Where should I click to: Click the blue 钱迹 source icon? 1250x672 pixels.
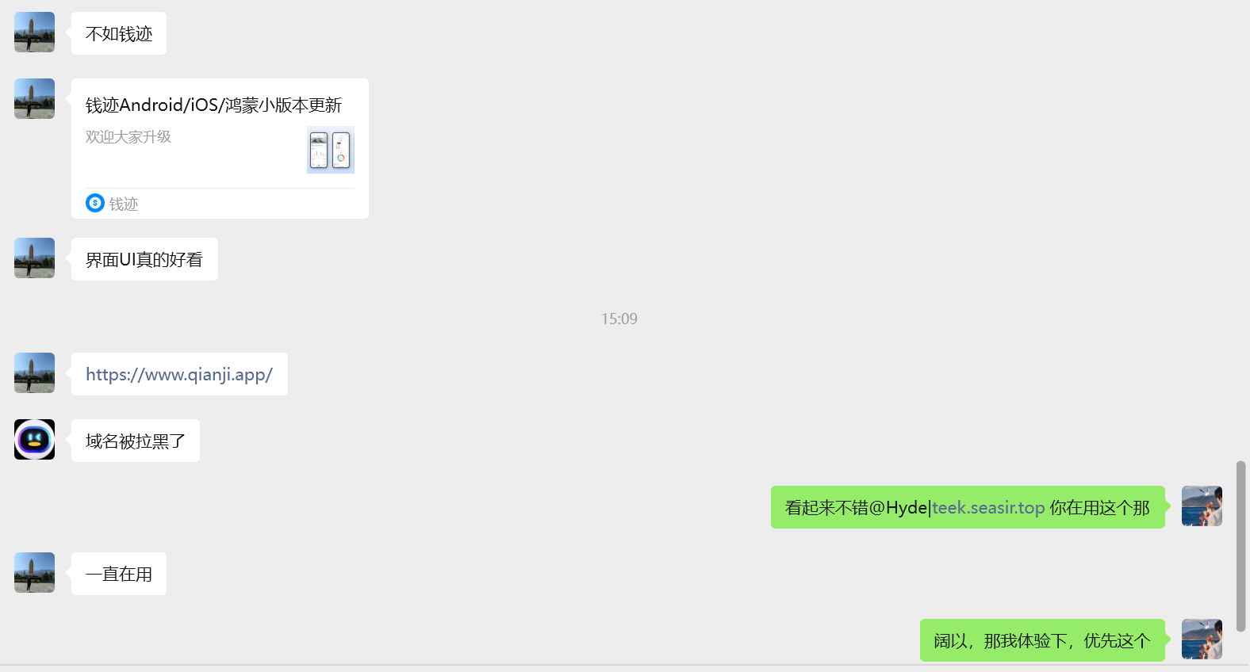tap(95, 203)
